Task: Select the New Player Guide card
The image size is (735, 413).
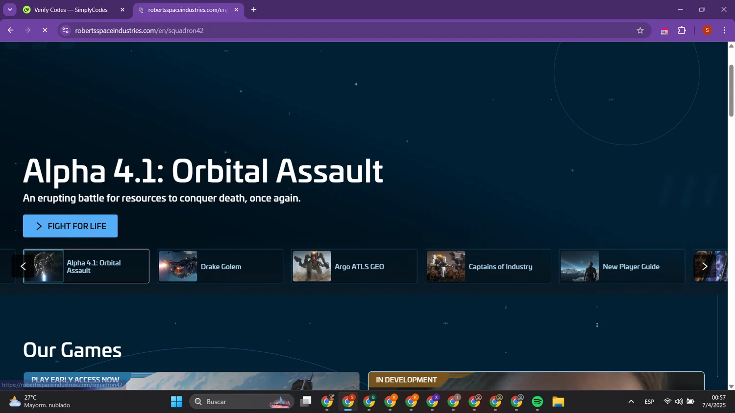Action: (622, 266)
